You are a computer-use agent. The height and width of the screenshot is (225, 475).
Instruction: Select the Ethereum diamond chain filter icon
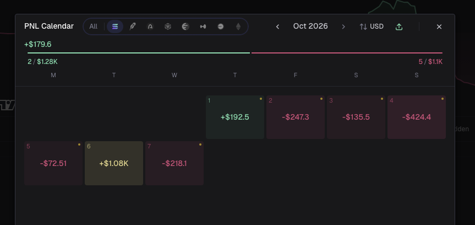click(x=238, y=26)
